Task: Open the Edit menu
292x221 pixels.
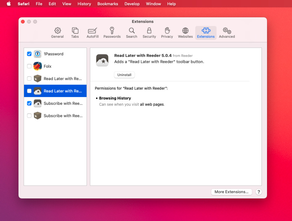Action: click(52, 4)
